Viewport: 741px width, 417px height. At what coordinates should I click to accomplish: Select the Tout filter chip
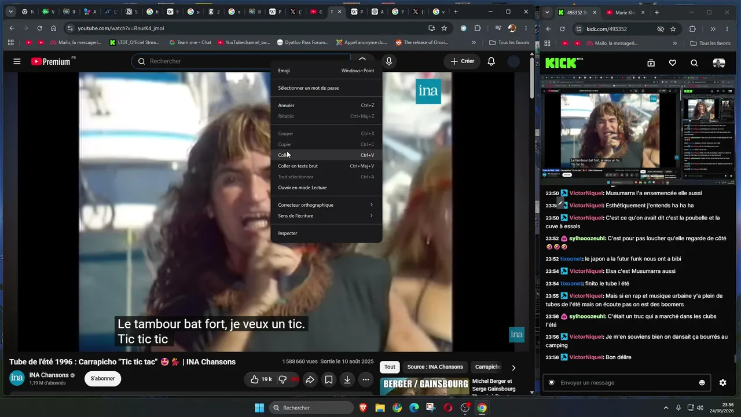coord(390,367)
